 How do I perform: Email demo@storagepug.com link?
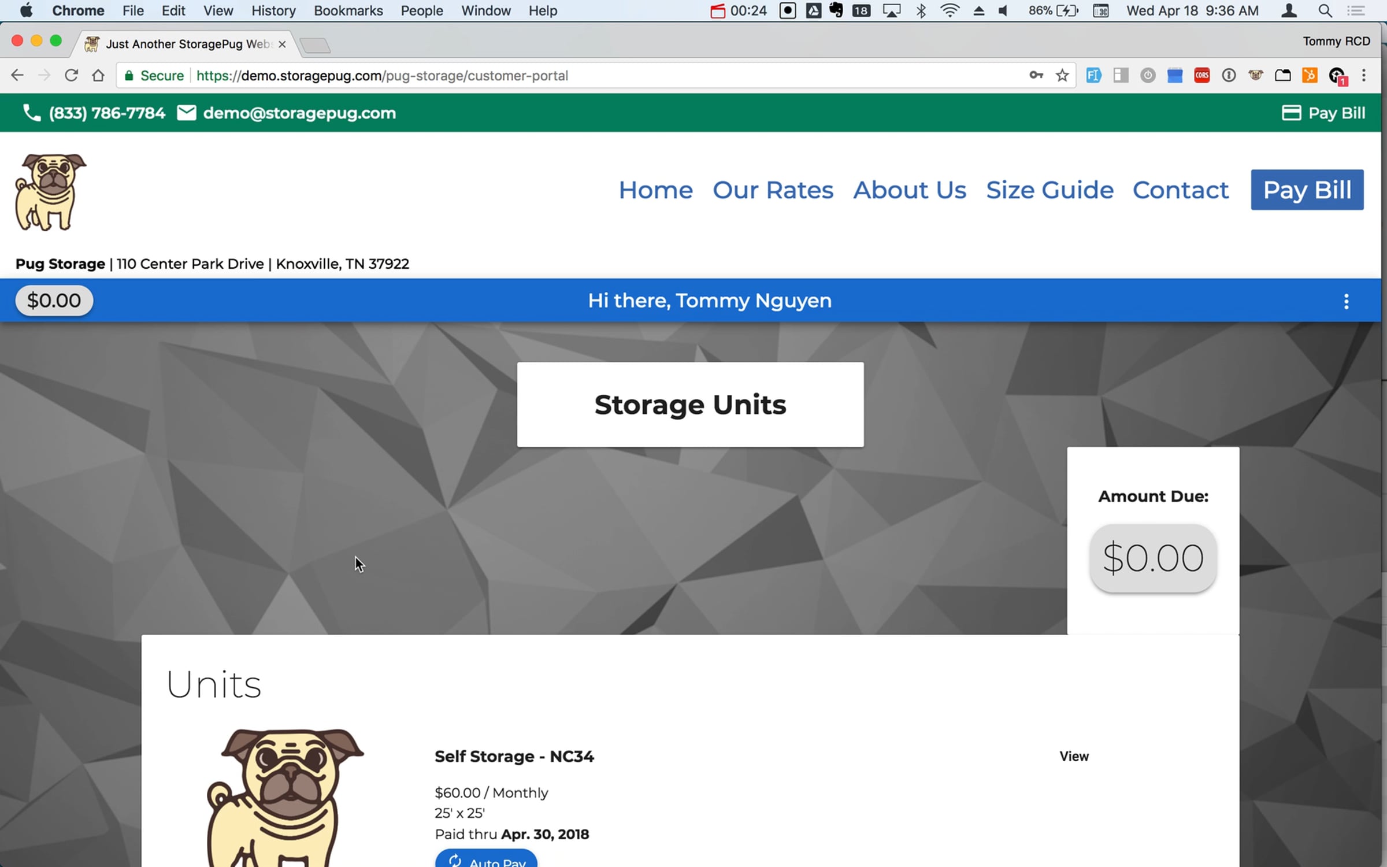[x=299, y=113]
